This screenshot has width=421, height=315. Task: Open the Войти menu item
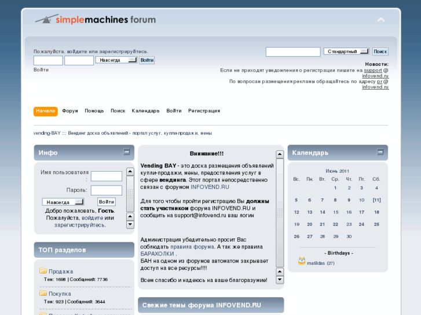click(174, 111)
